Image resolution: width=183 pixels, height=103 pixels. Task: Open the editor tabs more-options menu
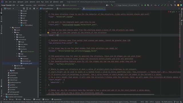click(179, 9)
